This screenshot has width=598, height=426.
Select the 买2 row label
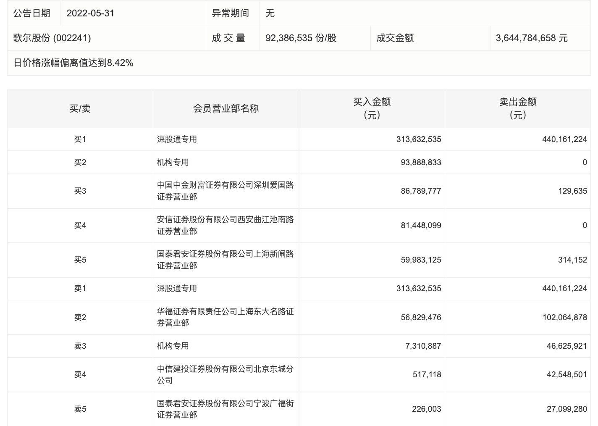[80, 162]
